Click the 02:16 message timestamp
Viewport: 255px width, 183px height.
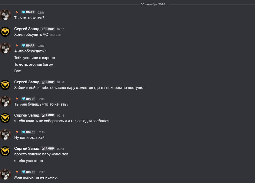[41, 12]
